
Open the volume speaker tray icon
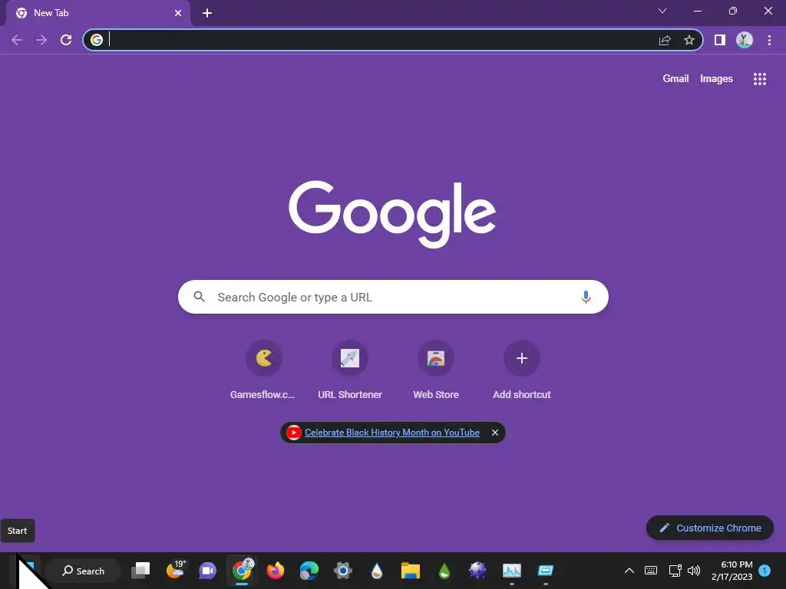tap(694, 571)
